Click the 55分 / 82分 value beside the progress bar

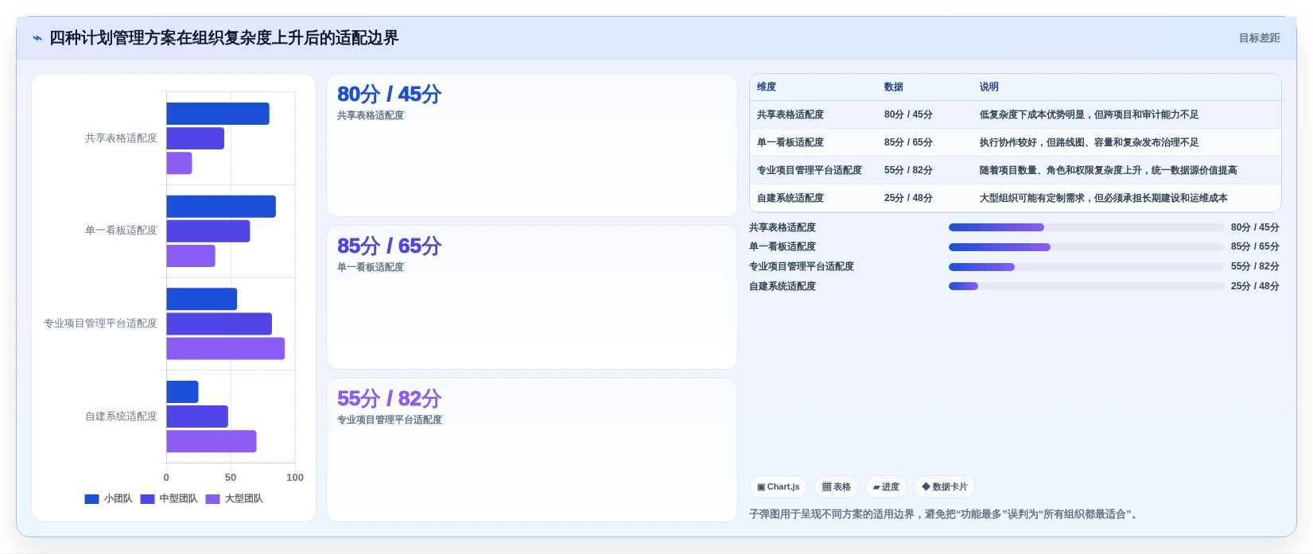click(1255, 267)
